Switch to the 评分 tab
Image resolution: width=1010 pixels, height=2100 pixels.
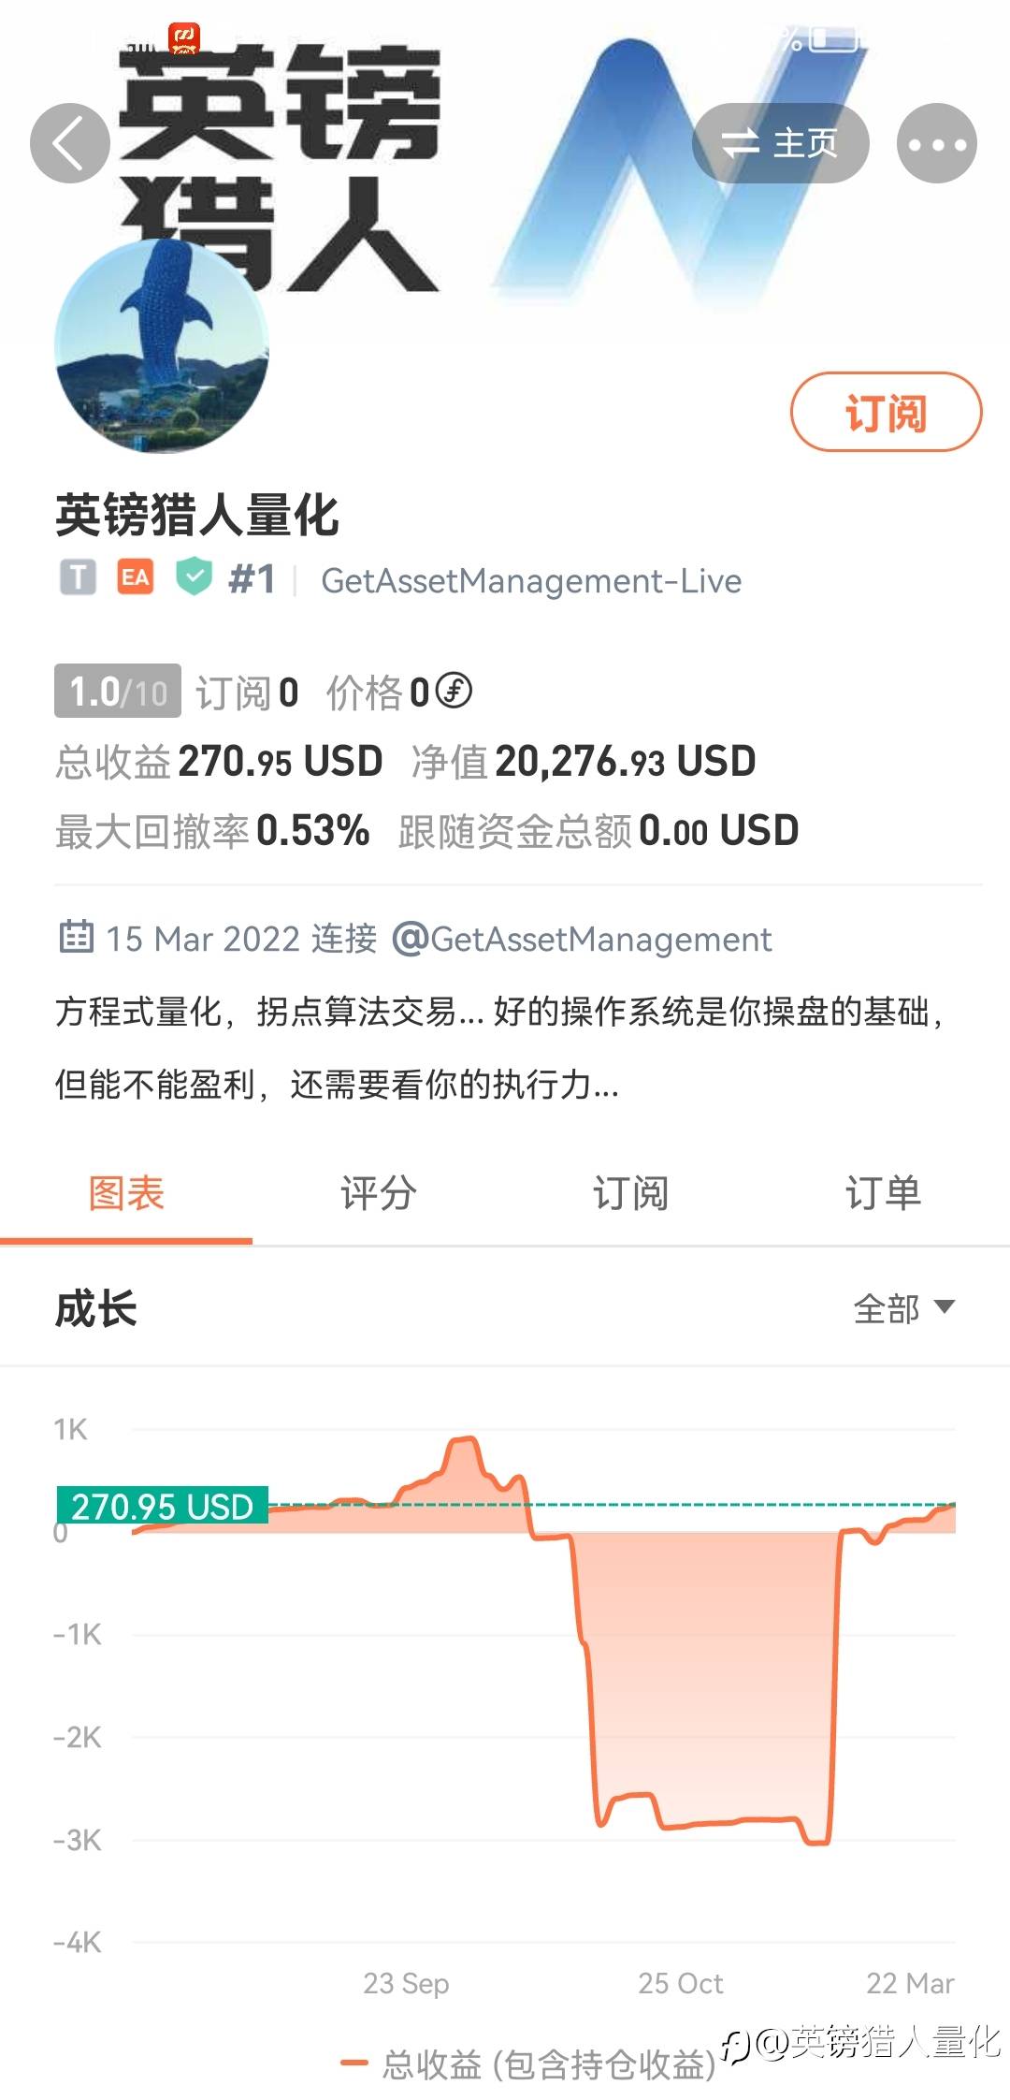click(x=378, y=1193)
